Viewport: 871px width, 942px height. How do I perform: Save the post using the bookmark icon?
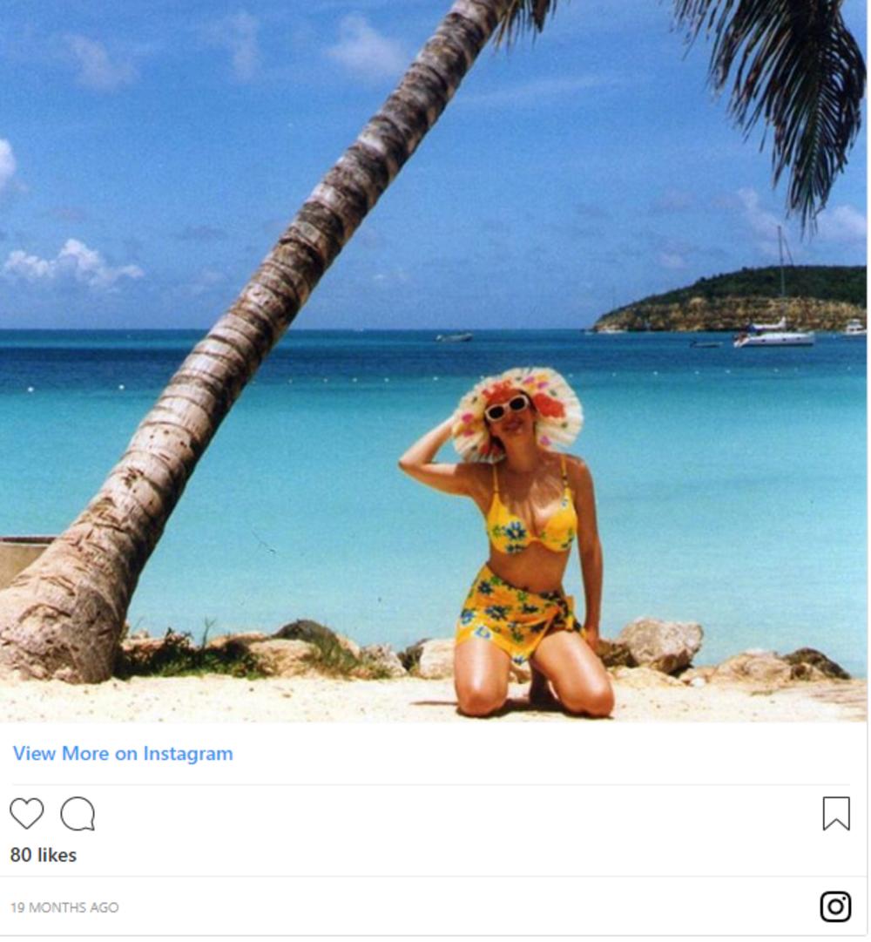[837, 815]
